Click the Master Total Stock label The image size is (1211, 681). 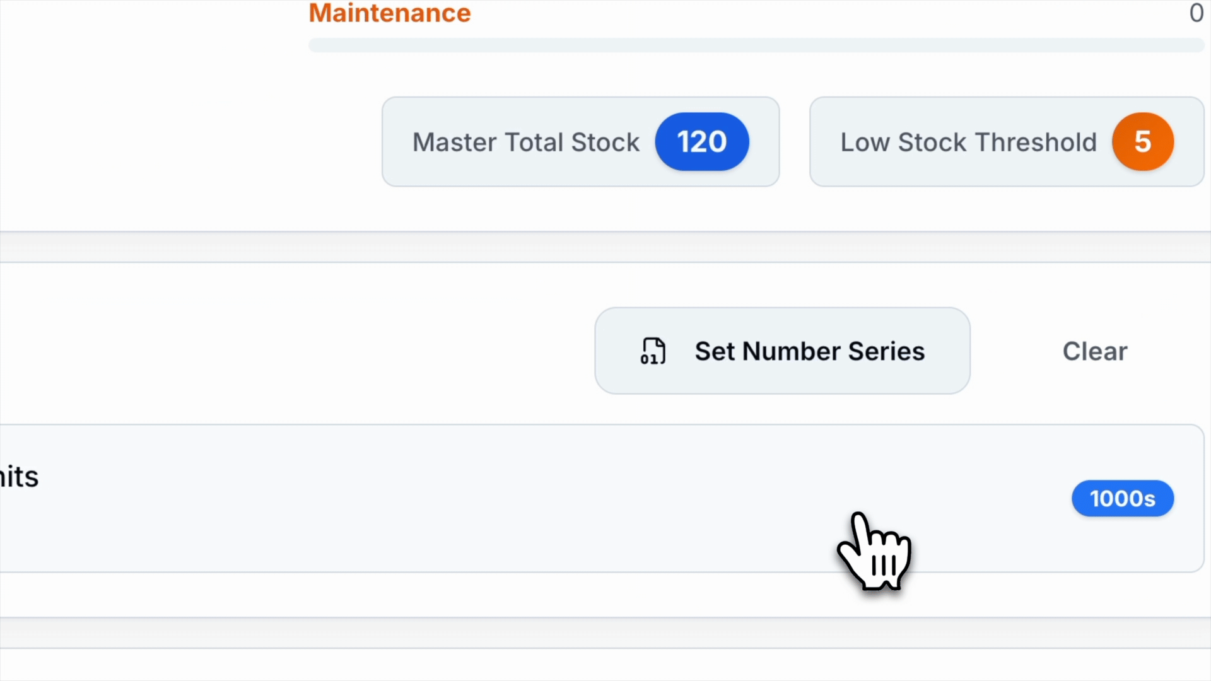click(525, 143)
